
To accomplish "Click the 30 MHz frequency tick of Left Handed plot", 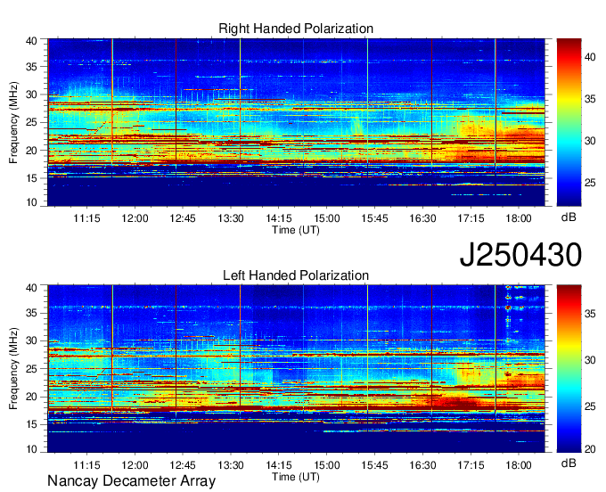I will tap(32, 341).
